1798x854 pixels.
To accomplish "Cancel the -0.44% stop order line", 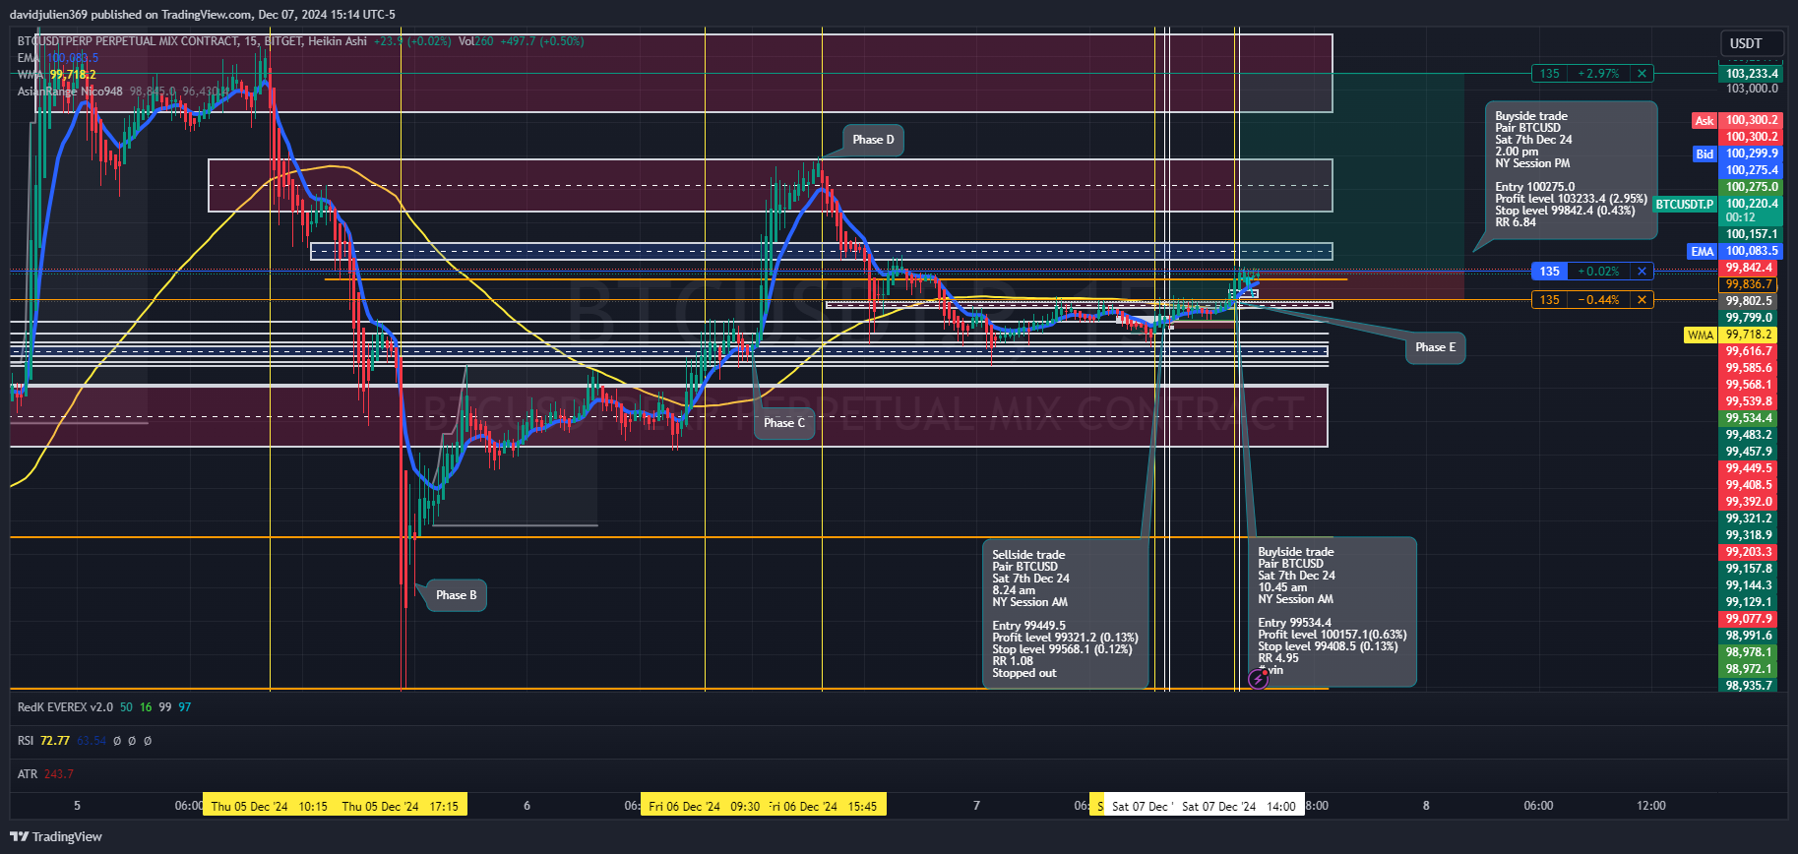I will click(x=1642, y=300).
